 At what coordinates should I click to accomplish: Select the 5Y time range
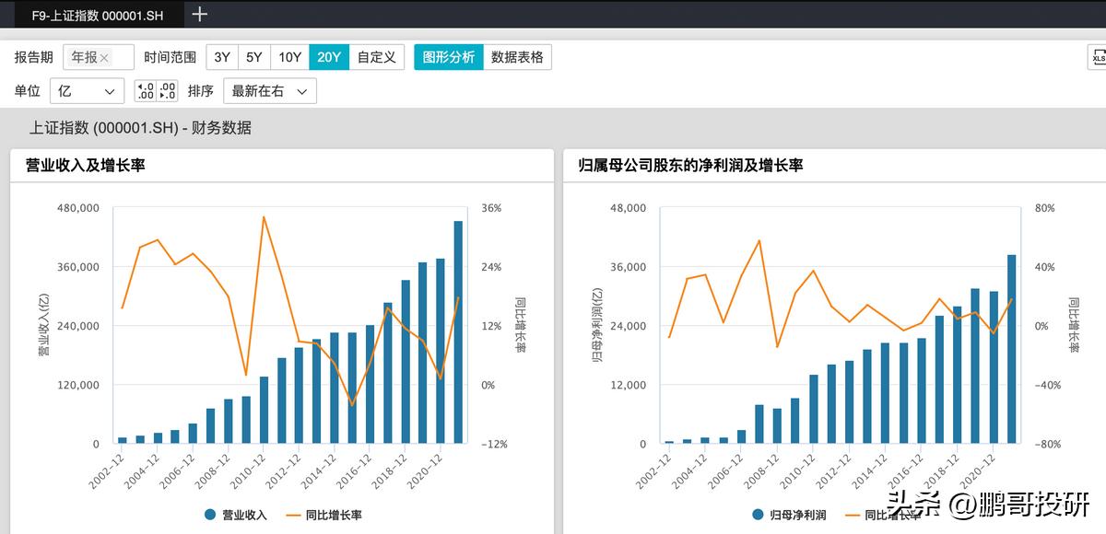[255, 56]
